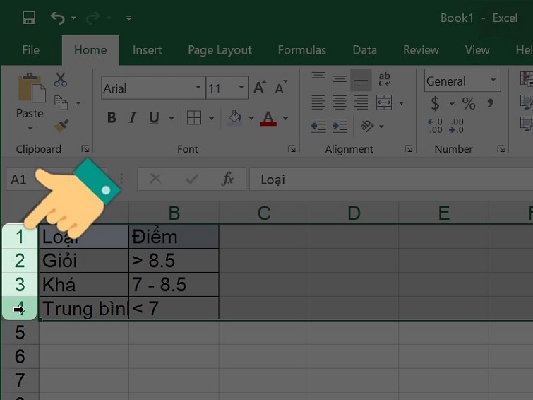The height and width of the screenshot is (400, 533).
Task: Toggle Align Right
Action: tap(361, 102)
